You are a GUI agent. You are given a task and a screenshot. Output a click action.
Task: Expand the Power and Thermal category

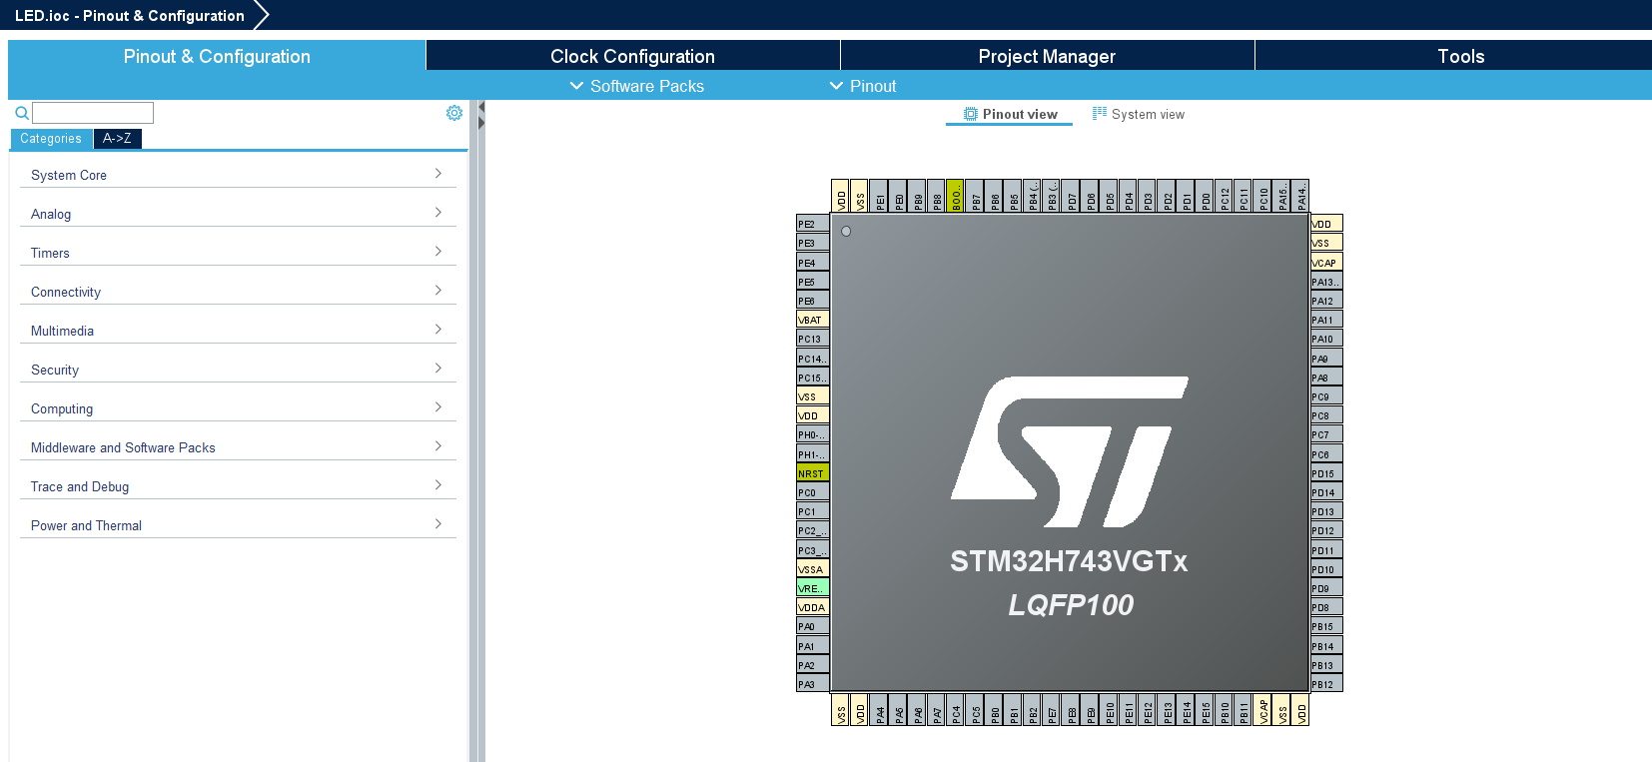[238, 524]
